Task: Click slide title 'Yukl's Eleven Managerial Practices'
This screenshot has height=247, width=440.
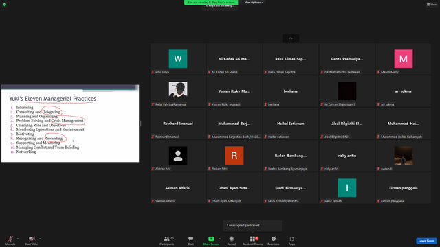Action: pyautogui.click(x=53, y=99)
